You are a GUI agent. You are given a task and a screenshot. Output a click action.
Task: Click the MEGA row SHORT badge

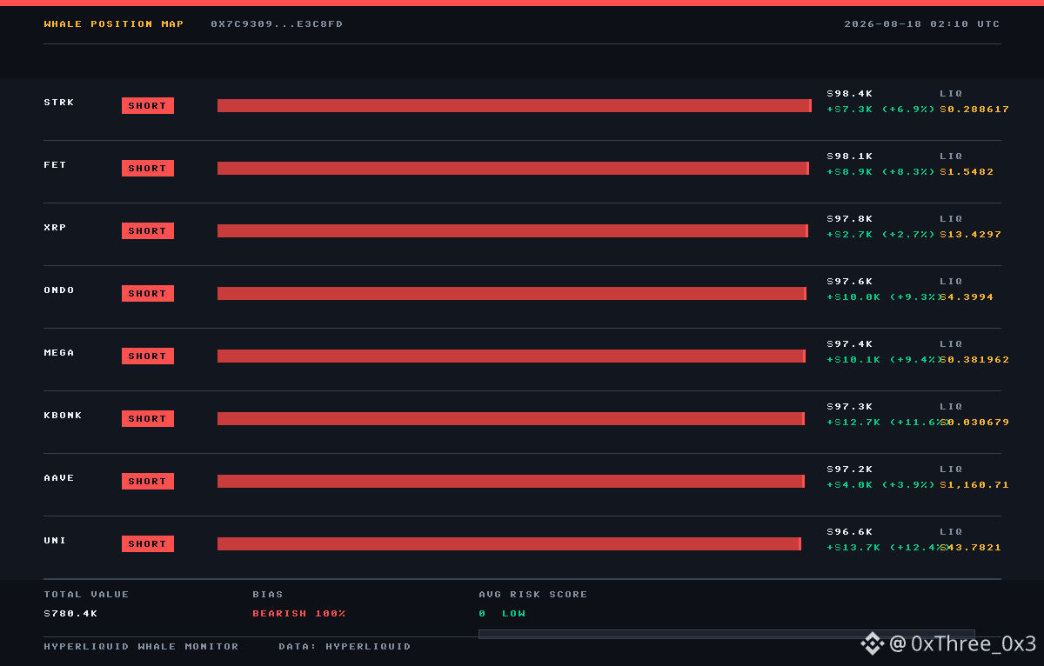pyautogui.click(x=148, y=356)
